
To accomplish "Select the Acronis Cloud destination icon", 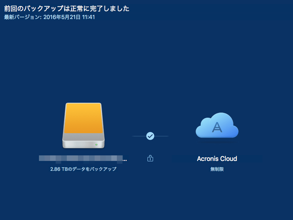I will (x=217, y=125).
